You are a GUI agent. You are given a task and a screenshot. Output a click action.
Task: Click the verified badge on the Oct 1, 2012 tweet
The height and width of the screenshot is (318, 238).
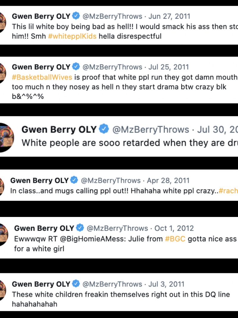pos(80,228)
